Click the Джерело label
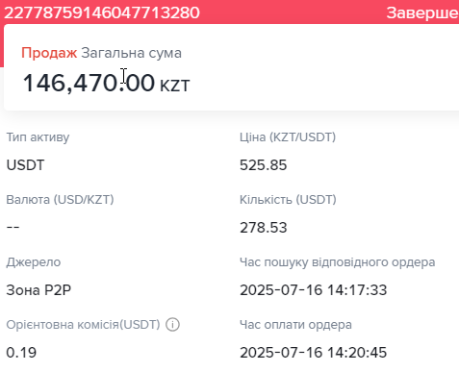 [x=34, y=262]
